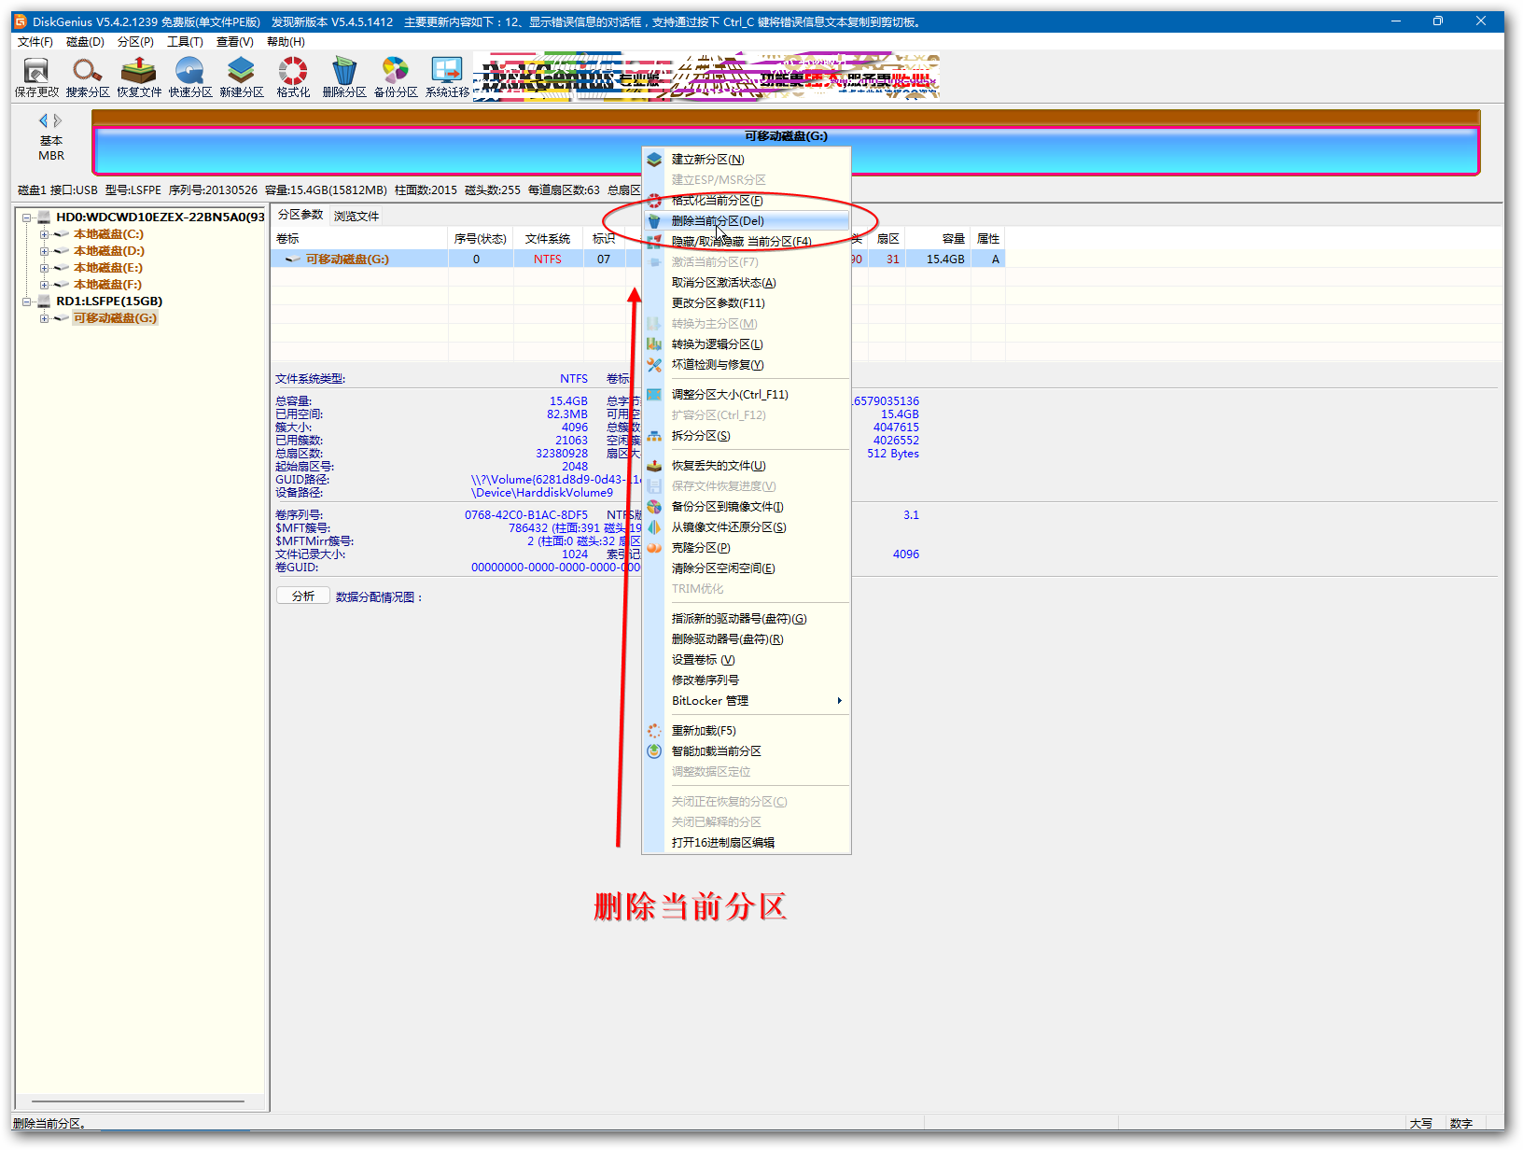Choose 调整分区大小(Ctrl_F11) menu entry
Image resolution: width=1523 pixels, height=1150 pixels.
pyautogui.click(x=747, y=395)
